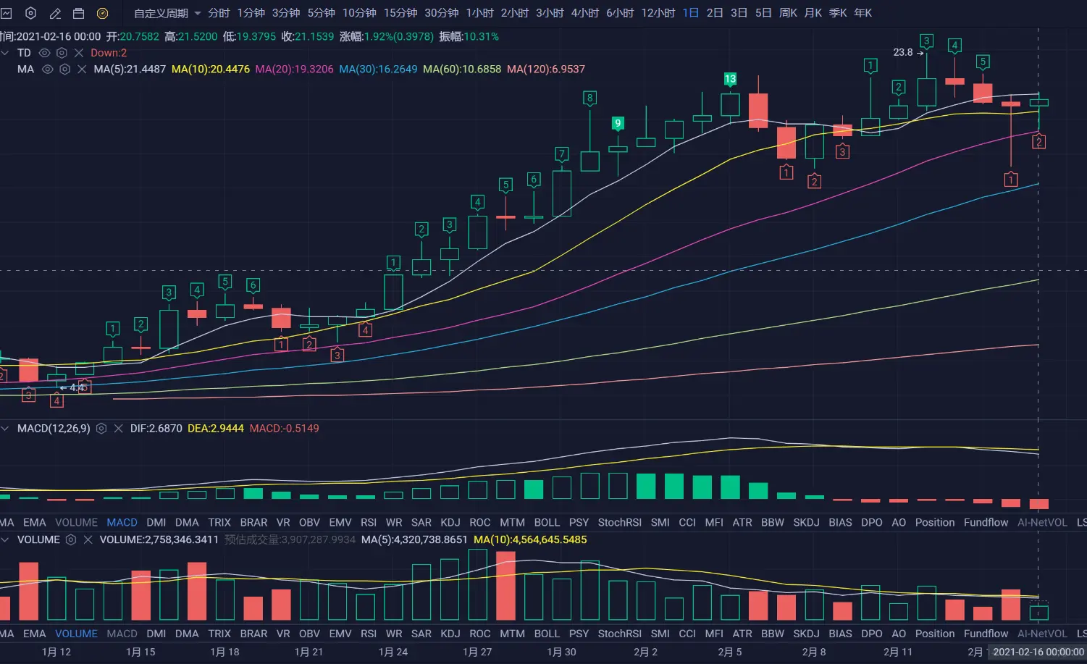Choose ATR in the bottom VOLUME panel indicator row

tap(742, 634)
